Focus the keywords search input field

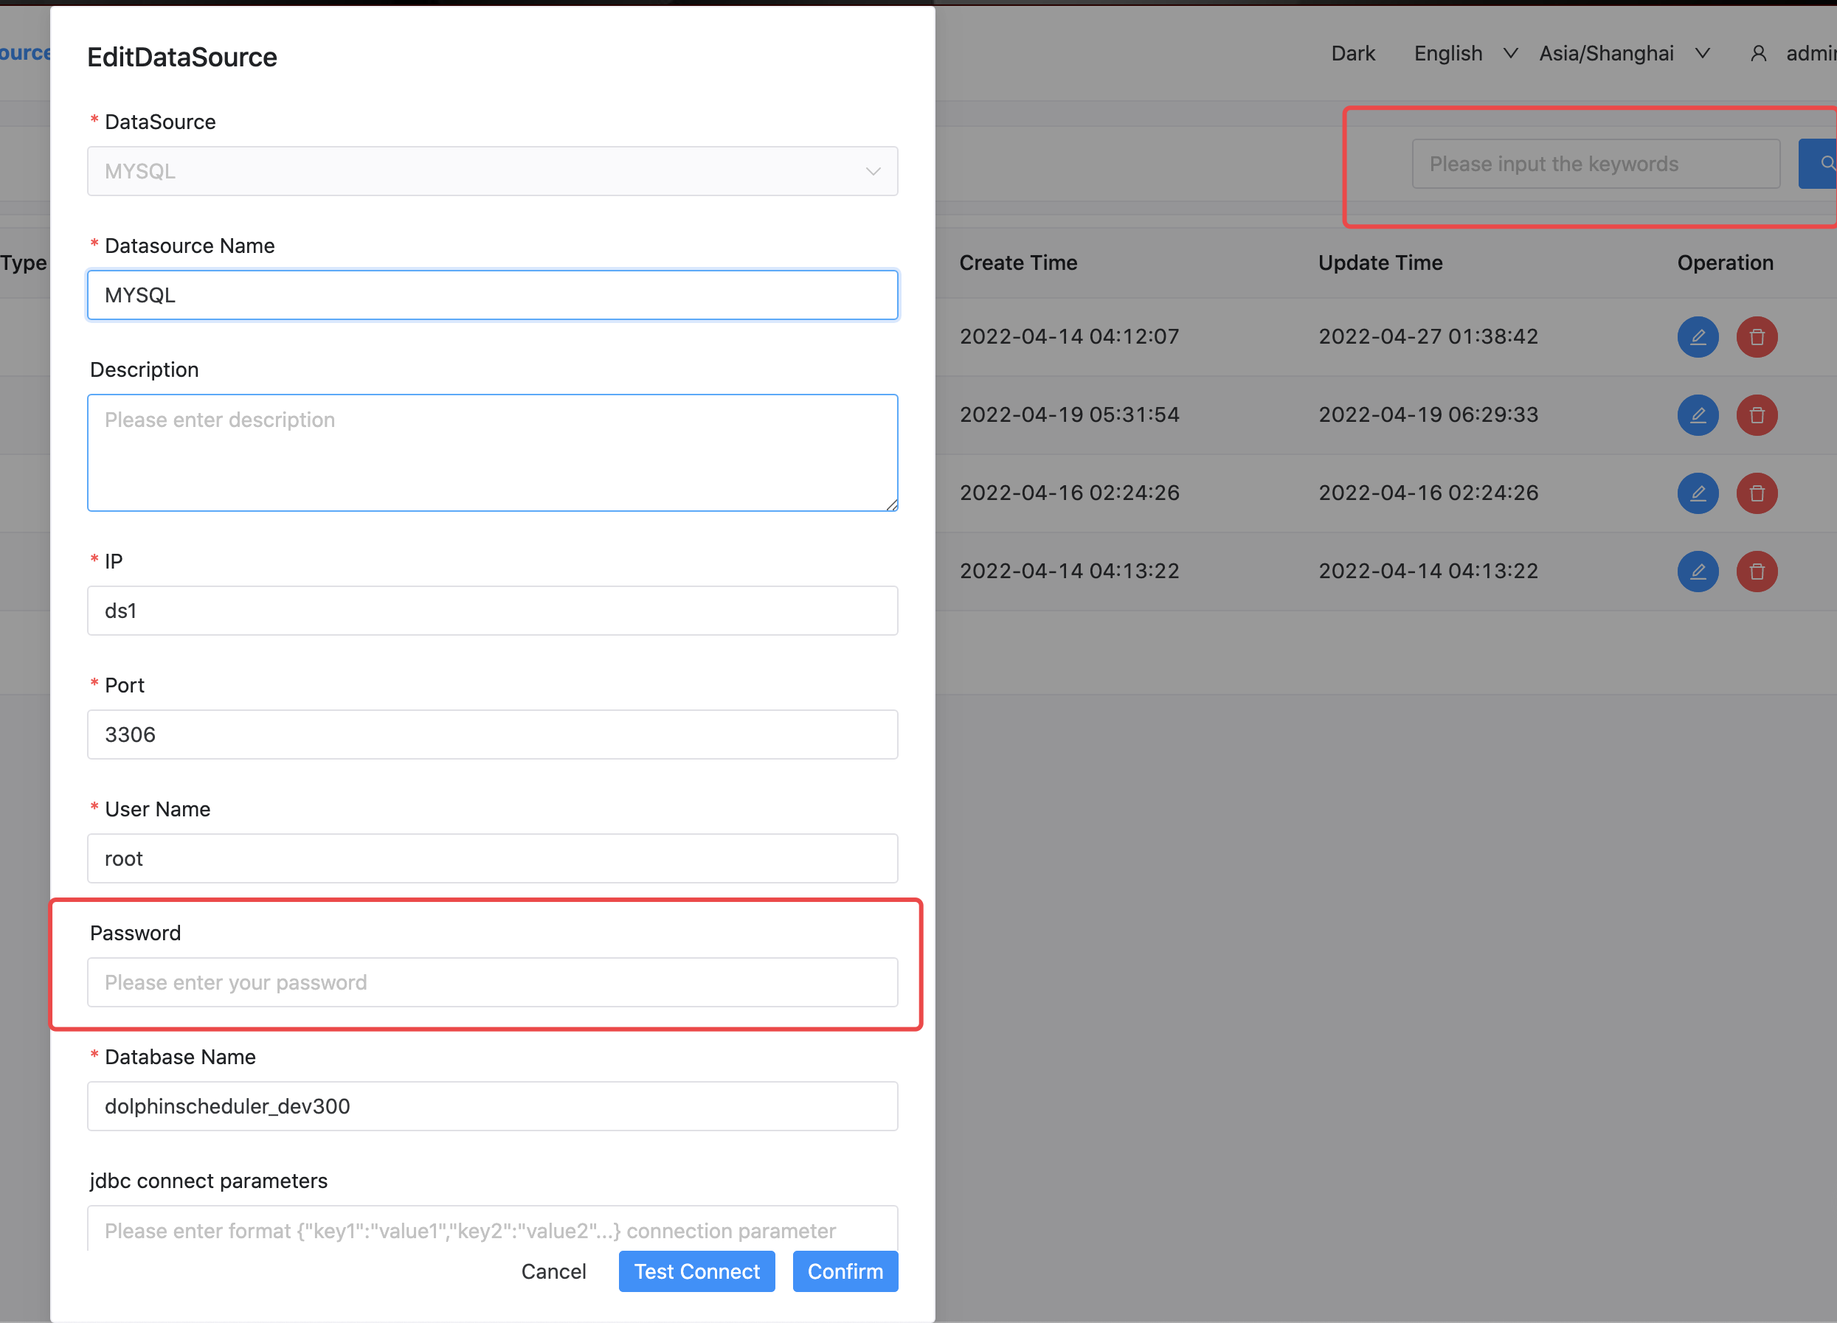tap(1595, 164)
